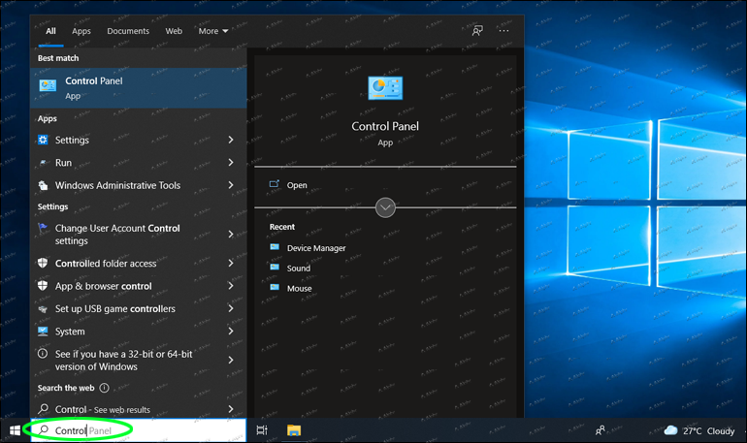Click the Mouse recent item icon
Screen dimensions: 747x443
[275, 287]
